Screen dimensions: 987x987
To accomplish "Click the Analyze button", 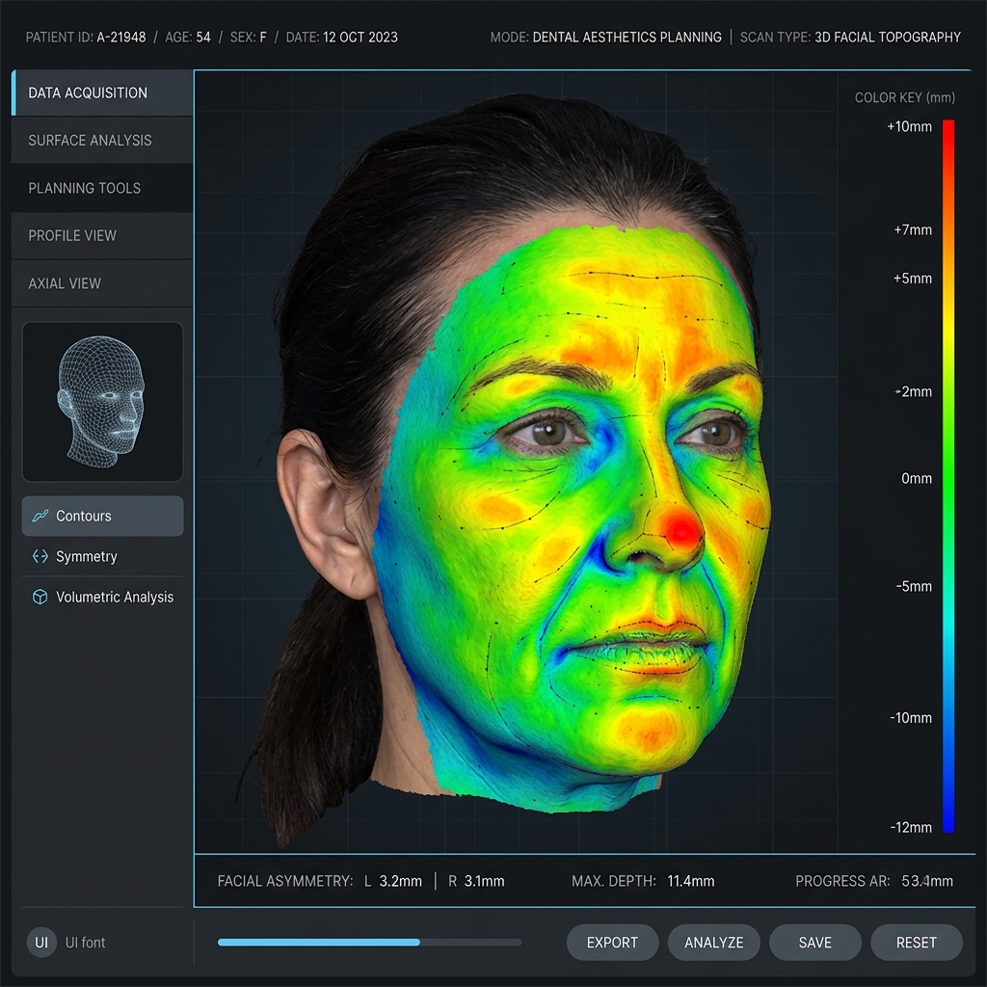I will 714,943.
